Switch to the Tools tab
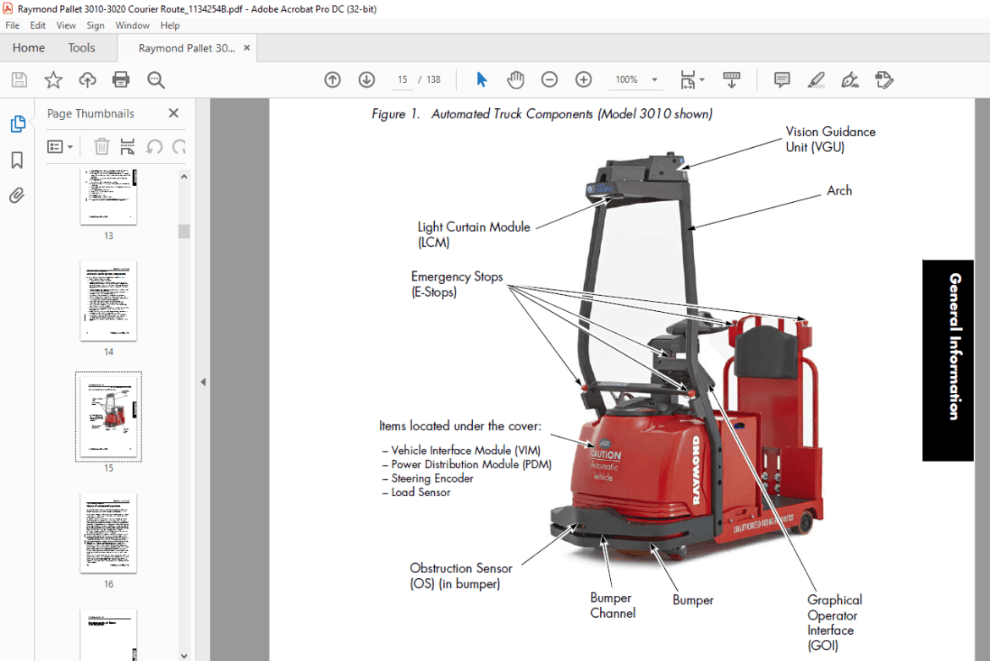This screenshot has height=661, width=990. click(81, 48)
